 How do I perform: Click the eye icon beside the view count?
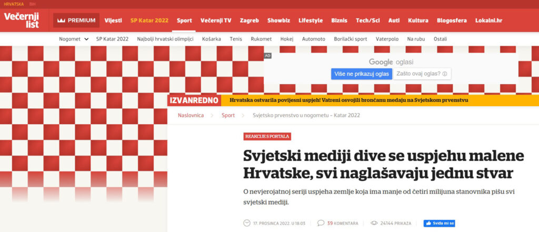pyautogui.click(x=374, y=223)
